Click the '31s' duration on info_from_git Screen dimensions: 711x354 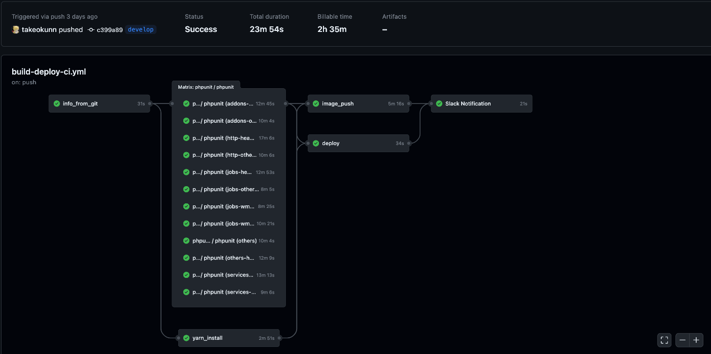[141, 103]
